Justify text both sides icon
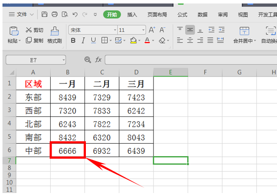Image resolution: width=277 pixels, height=195 pixels. (210, 40)
